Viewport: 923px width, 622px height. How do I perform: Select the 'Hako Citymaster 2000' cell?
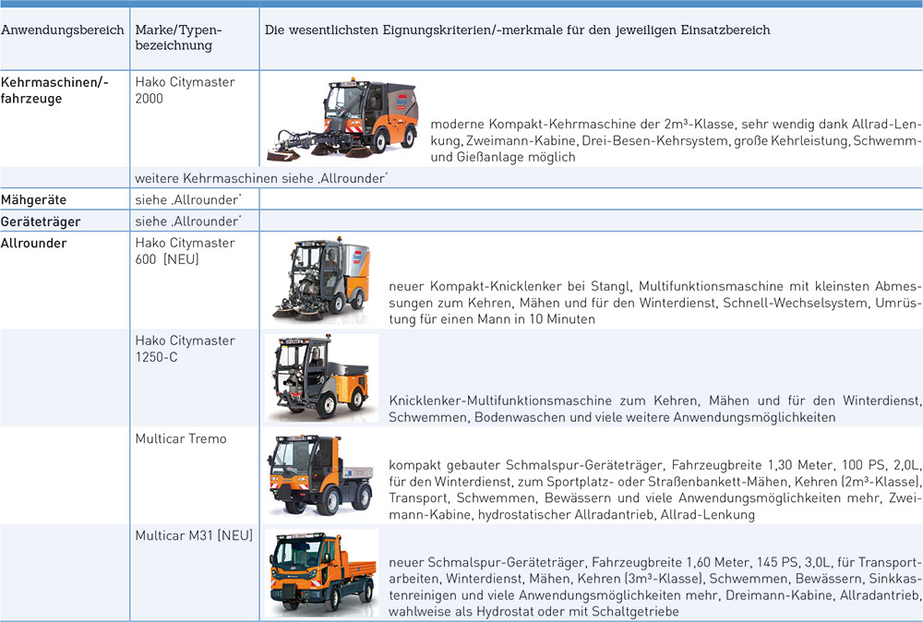pos(185,90)
